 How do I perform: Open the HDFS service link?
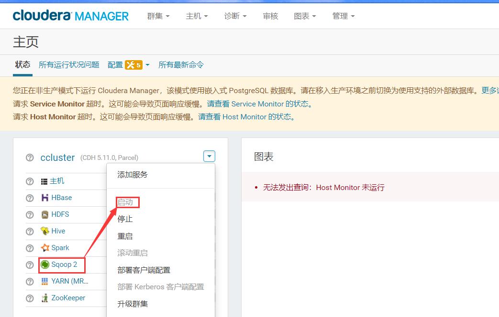point(60,214)
